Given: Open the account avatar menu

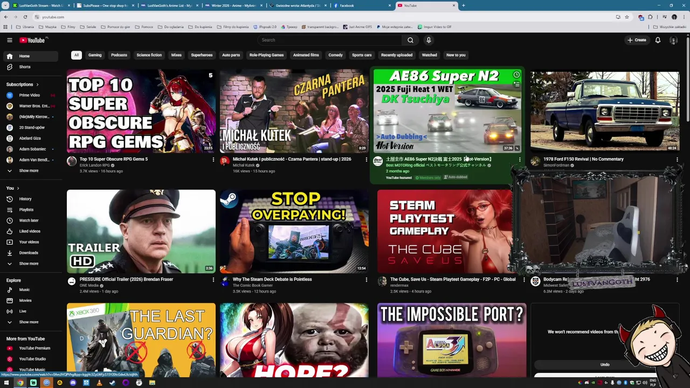Looking at the screenshot, I should point(673,40).
